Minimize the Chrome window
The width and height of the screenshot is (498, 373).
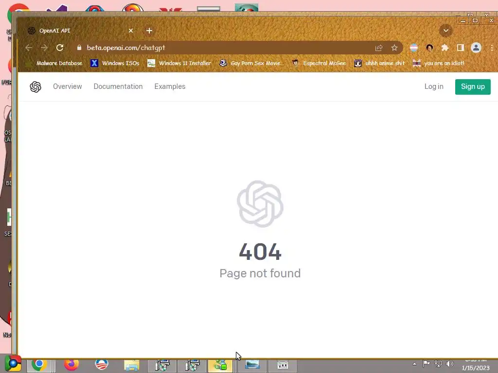coord(463,20)
